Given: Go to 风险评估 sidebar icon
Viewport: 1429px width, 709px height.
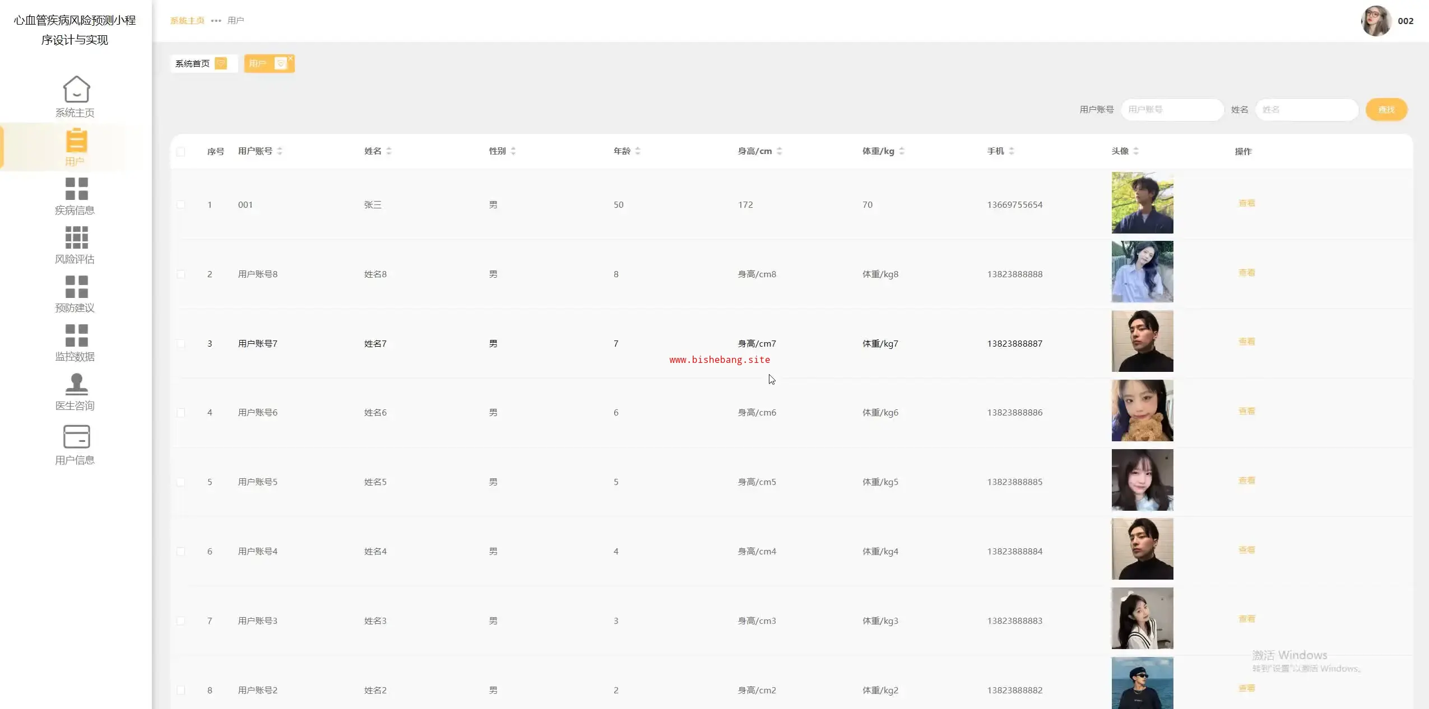Looking at the screenshot, I should pyautogui.click(x=76, y=238).
